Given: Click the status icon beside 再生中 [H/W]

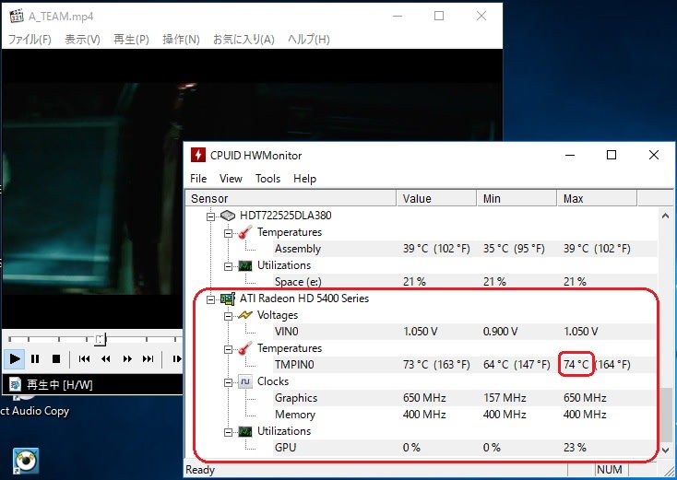Looking at the screenshot, I should pos(15,384).
